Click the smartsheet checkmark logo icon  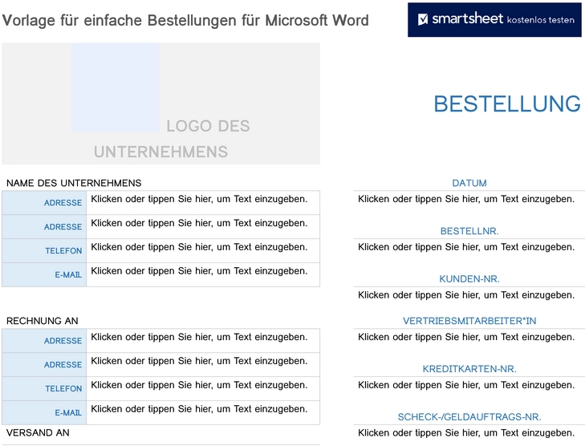click(x=423, y=19)
